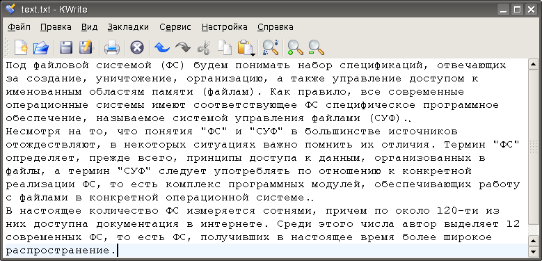
Task: Open the Правка menu
Action: click(x=56, y=27)
